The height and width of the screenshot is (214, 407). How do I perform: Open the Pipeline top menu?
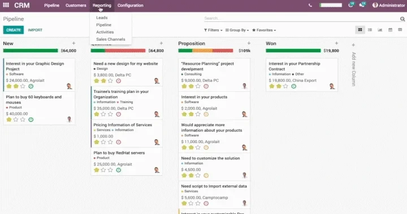pyautogui.click(x=51, y=5)
